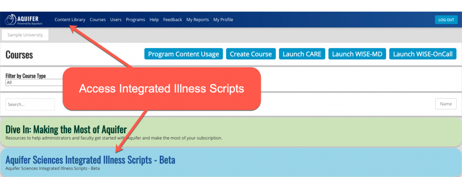The image size is (462, 177).
Task: Click the Program Content Usage button
Action: [x=184, y=54]
